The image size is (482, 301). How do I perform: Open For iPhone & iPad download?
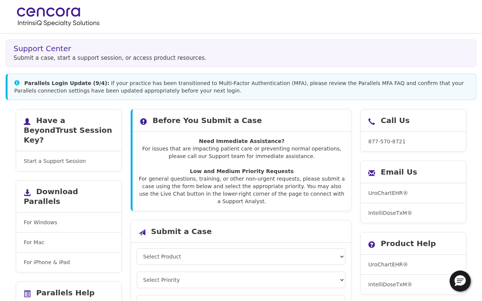[47, 262]
